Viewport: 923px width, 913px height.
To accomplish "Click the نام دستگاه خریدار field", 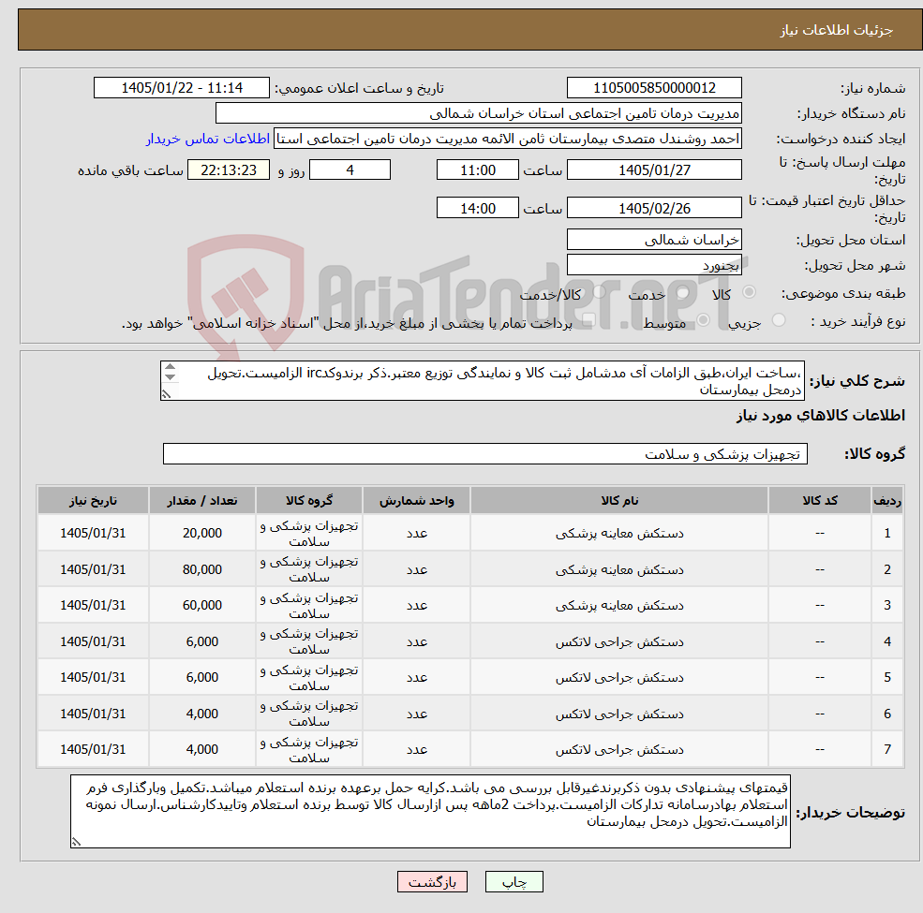I will [x=479, y=113].
